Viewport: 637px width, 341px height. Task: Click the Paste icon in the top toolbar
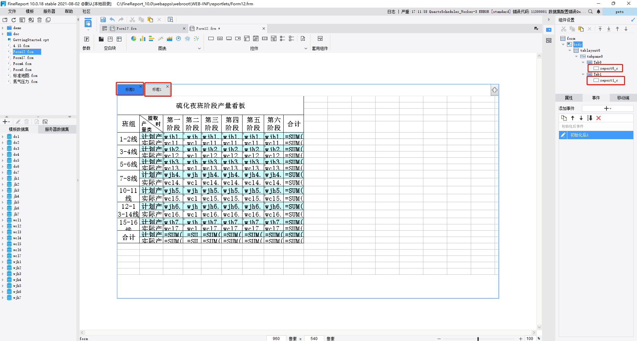pyautogui.click(x=150, y=20)
